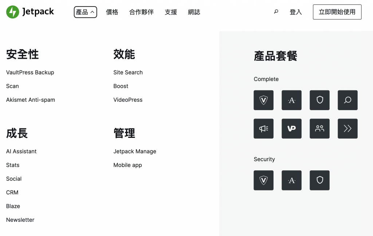Image resolution: width=373 pixels, height=236 pixels.
Task: Click the VideoPress VP icon under Complete
Action: pos(291,129)
